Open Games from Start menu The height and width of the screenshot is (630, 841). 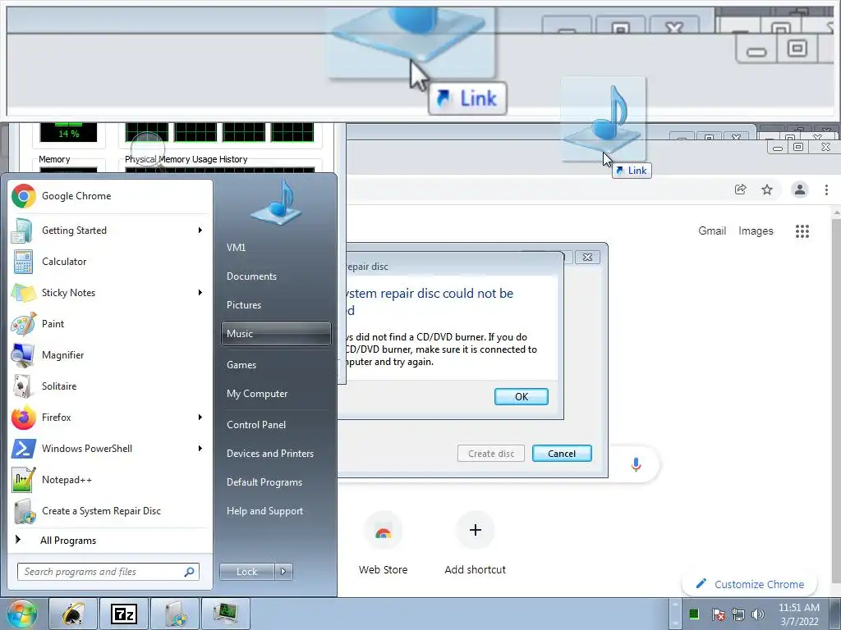[276, 365]
